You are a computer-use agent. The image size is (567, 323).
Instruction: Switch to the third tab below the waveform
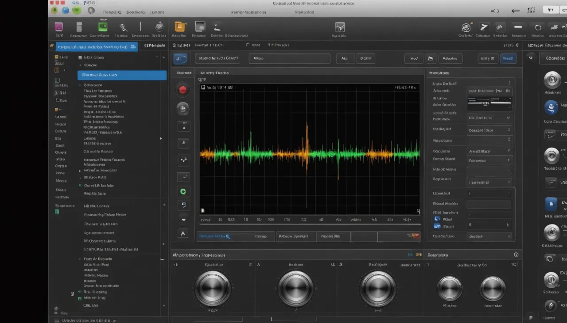[x=333, y=236]
